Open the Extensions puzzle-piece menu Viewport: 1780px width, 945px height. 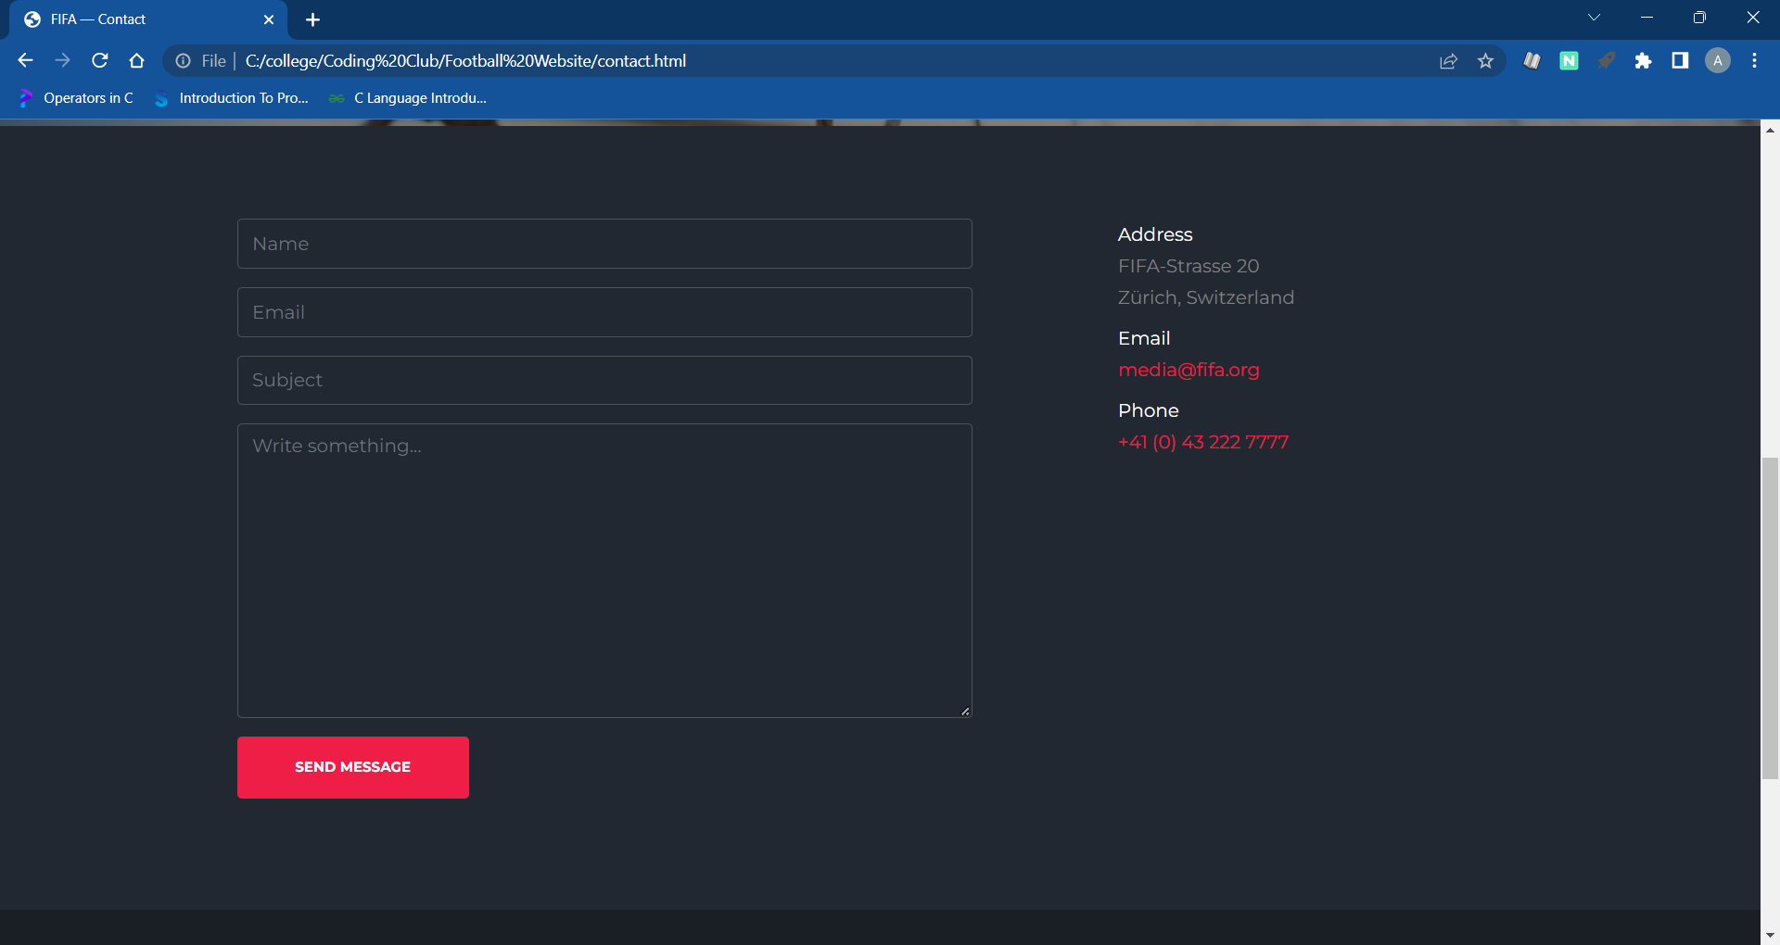click(x=1645, y=60)
